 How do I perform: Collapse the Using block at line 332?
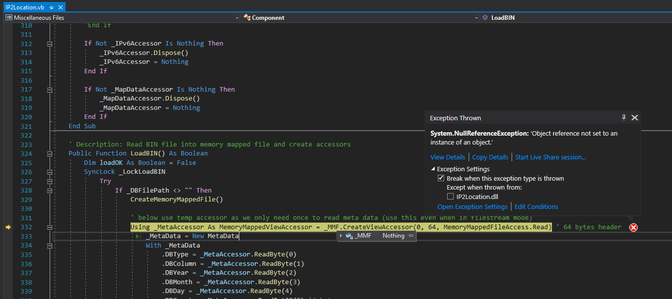pos(49,227)
